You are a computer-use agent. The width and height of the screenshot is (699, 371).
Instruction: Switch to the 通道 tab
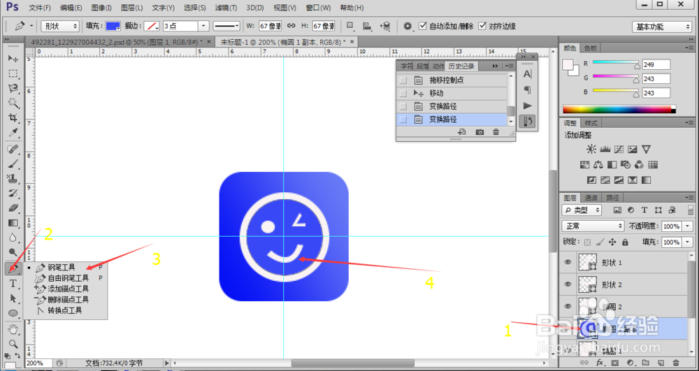(591, 198)
